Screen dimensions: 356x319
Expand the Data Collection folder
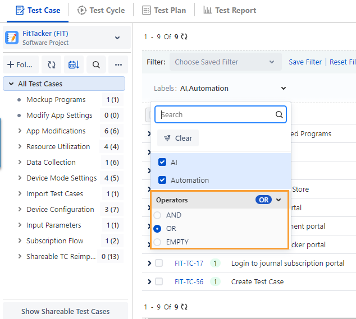tap(20, 162)
